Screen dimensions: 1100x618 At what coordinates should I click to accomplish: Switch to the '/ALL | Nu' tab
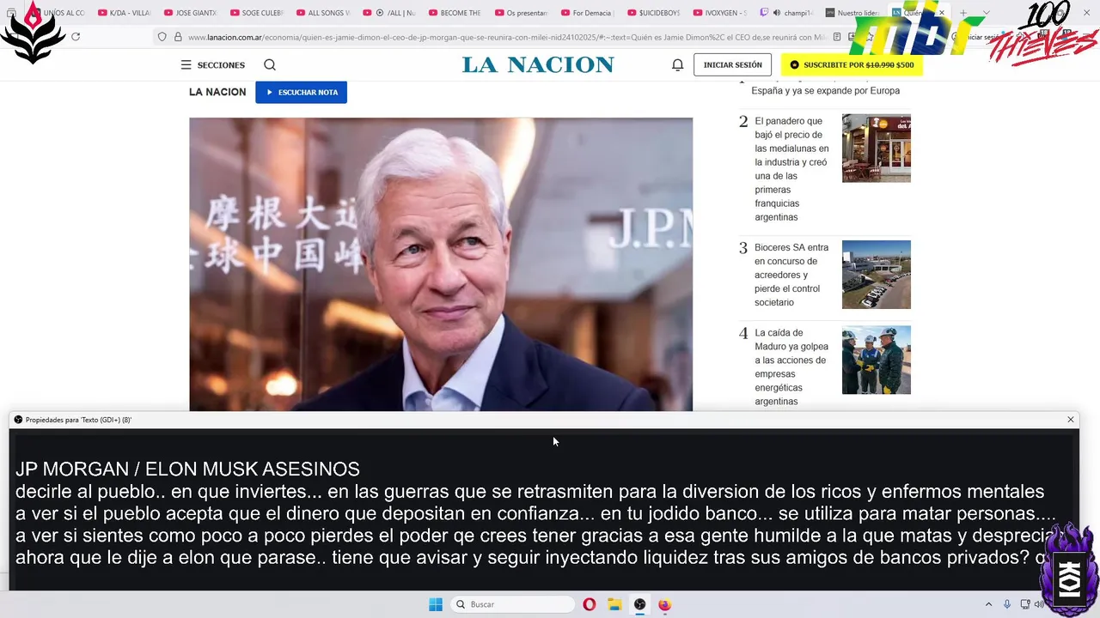coord(388,13)
